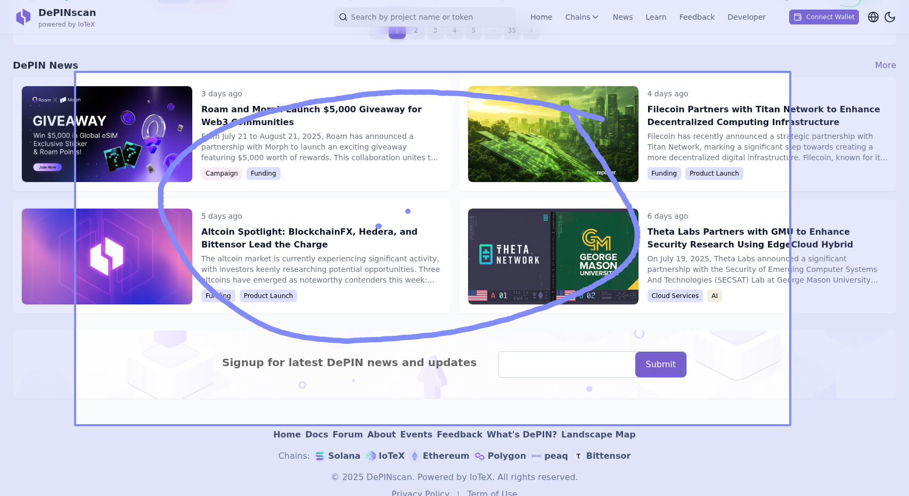Toggle dark mode moon icon

click(x=890, y=17)
